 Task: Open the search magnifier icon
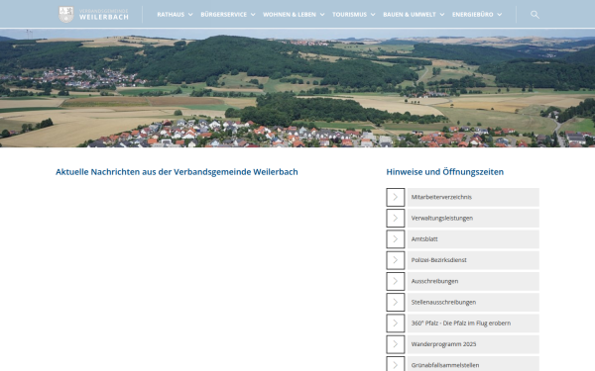(535, 15)
